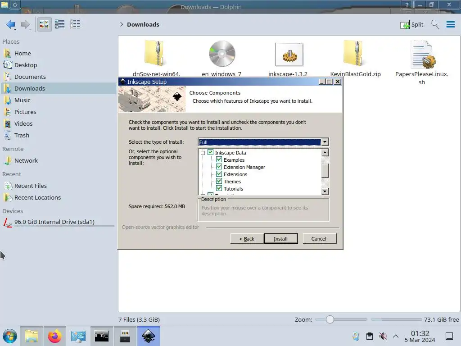The width and height of the screenshot is (461, 346).
Task: Select the en_windows_7 disc image file
Action: click(221, 59)
